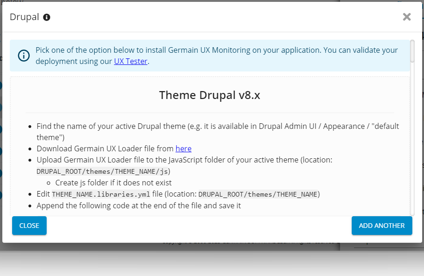The height and width of the screenshot is (276, 424).
Task: Select the DRUPAL_ROOT path ending in /js
Action: click(103, 171)
